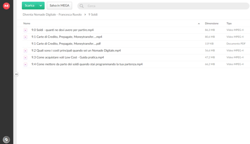Click the green Scarica button
Image resolution: width=250 pixels, height=144 pixels.
tap(30, 6)
